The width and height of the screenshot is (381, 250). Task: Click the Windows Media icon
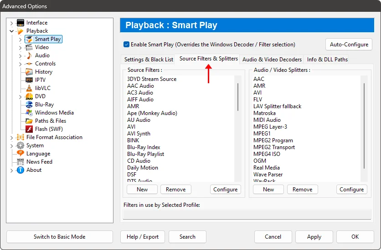(29, 113)
